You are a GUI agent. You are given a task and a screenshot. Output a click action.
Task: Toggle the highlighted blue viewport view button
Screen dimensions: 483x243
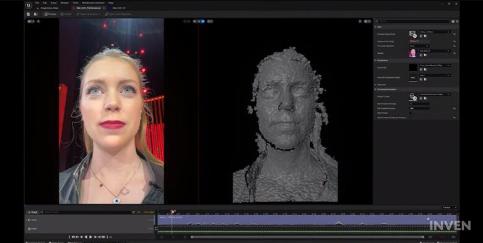click(x=202, y=21)
